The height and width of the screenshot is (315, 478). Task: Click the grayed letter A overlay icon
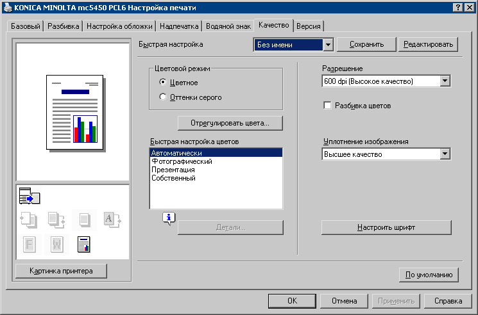pos(112,220)
